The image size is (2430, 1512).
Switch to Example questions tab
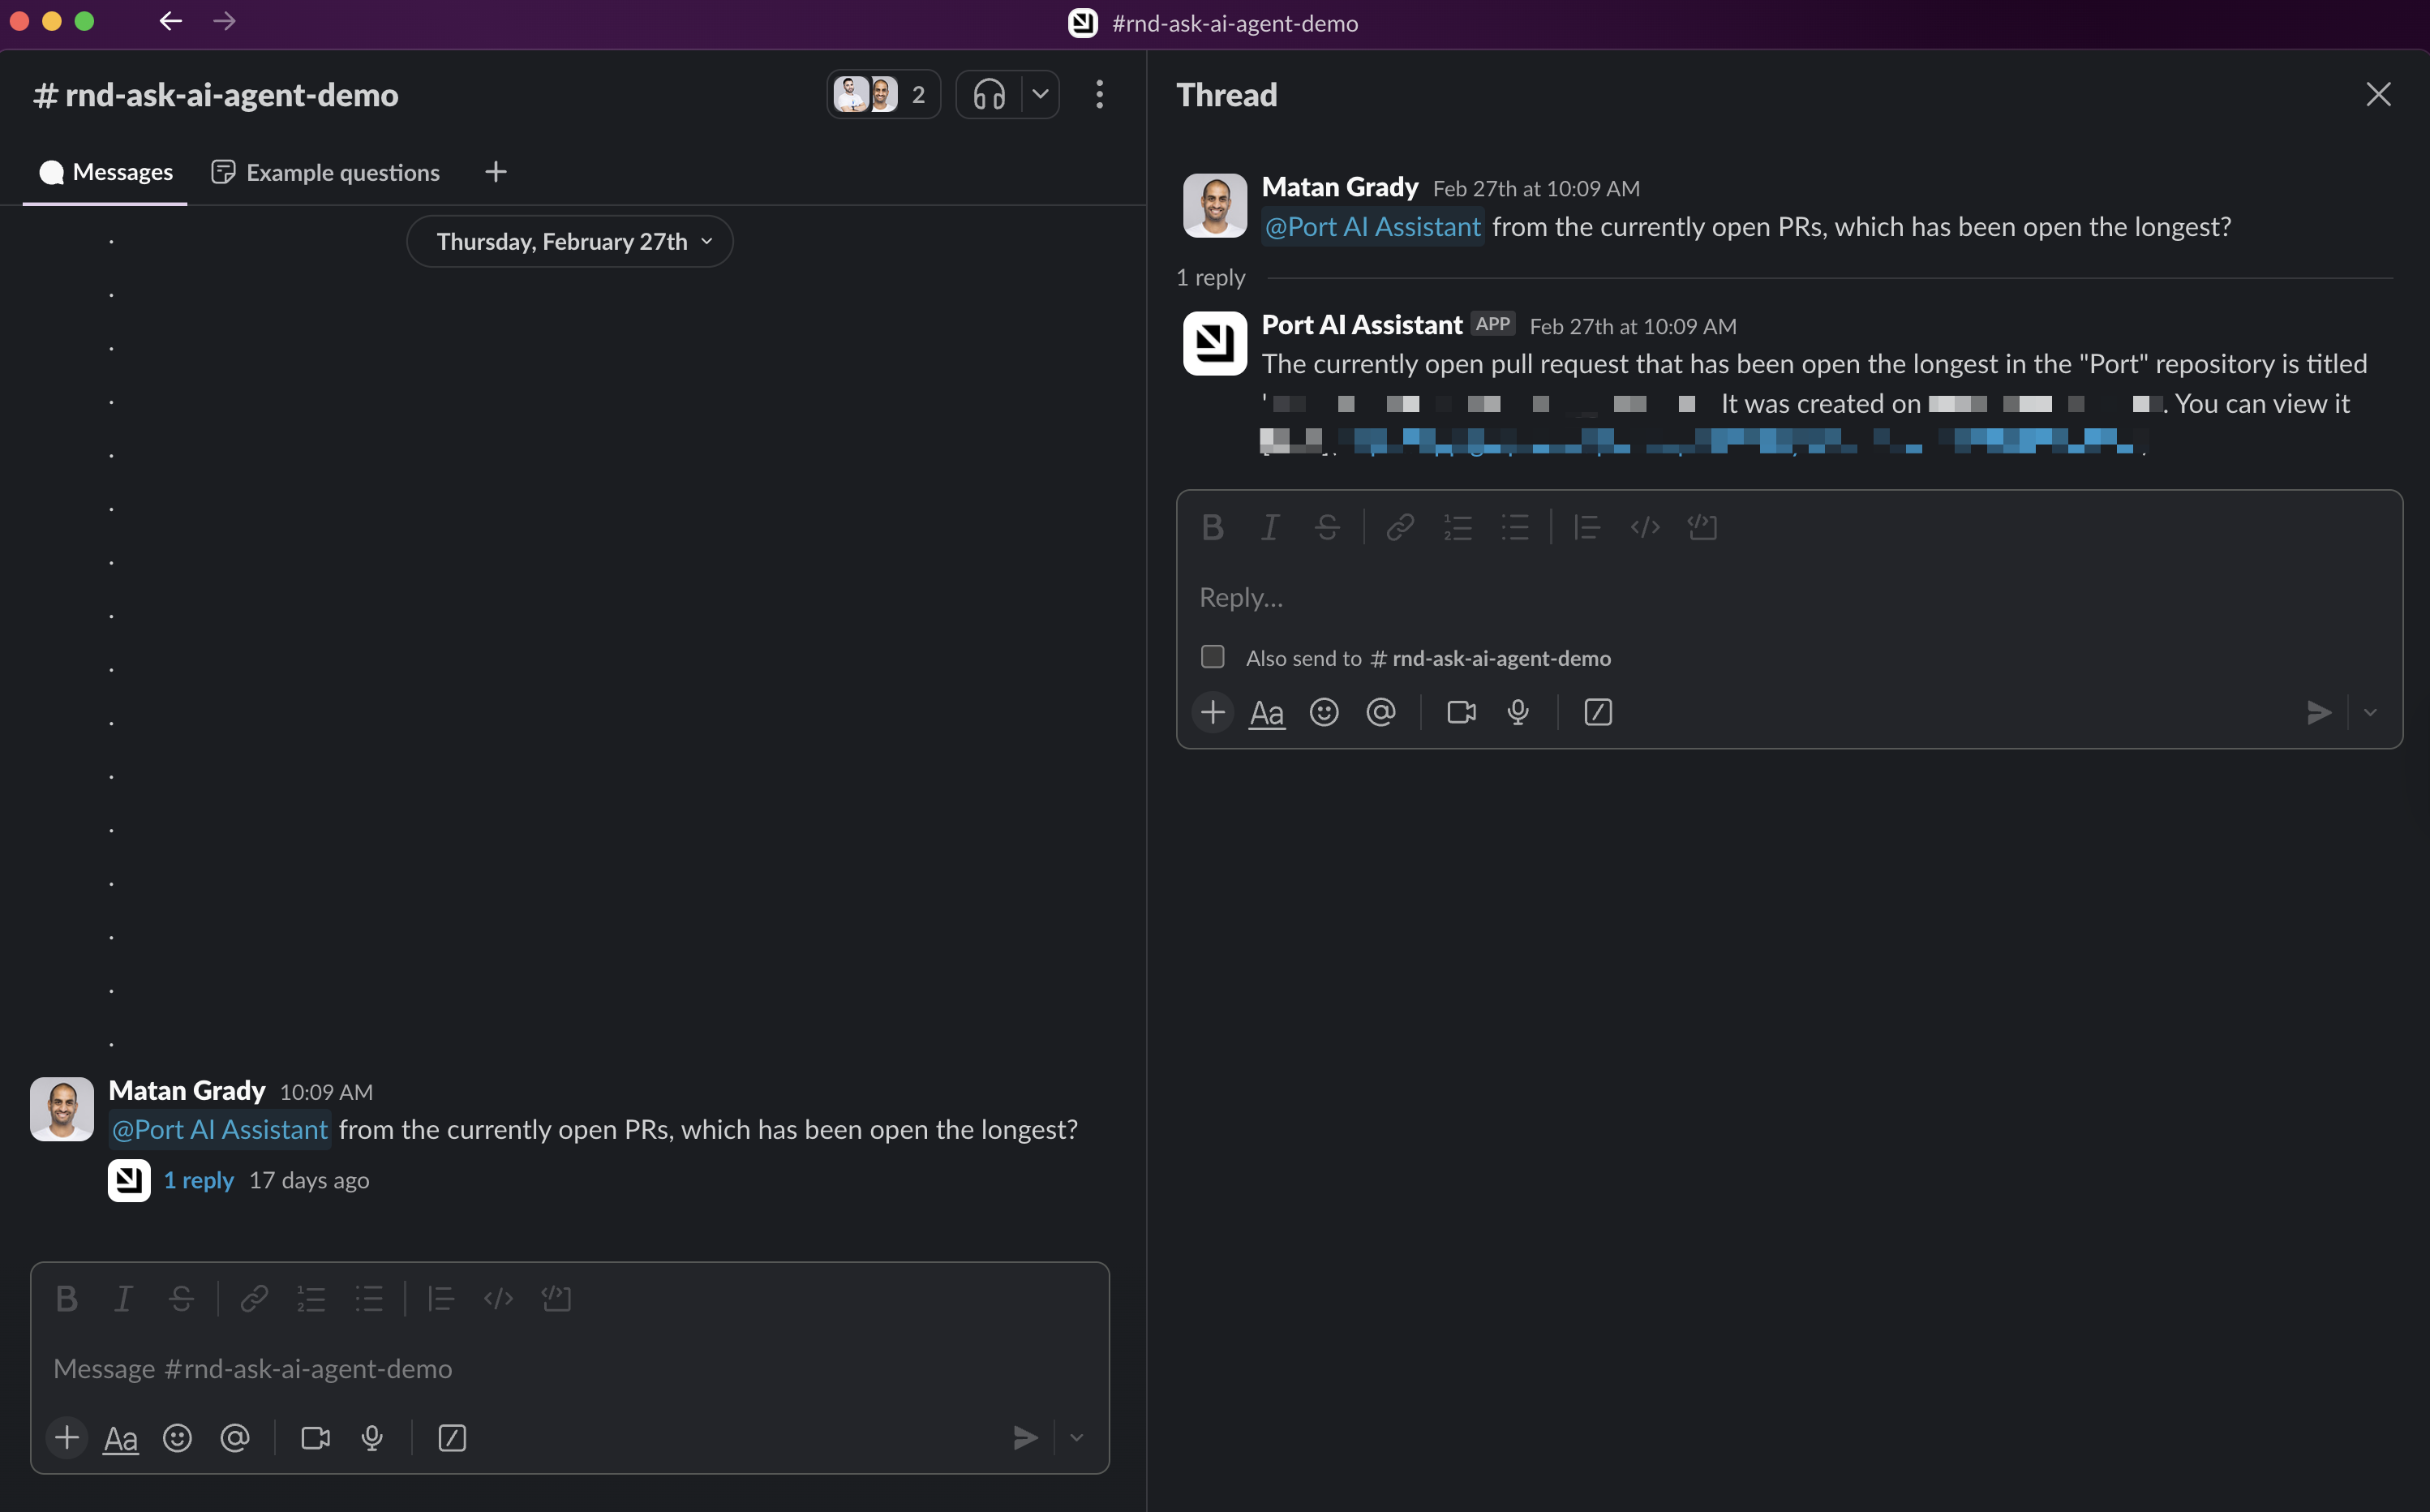326,172
